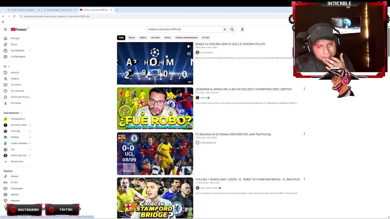The width and height of the screenshot is (390, 219).
Task: Open ¿ROBARON AL BARÇA EN LA IDA title
Action: 243,89
